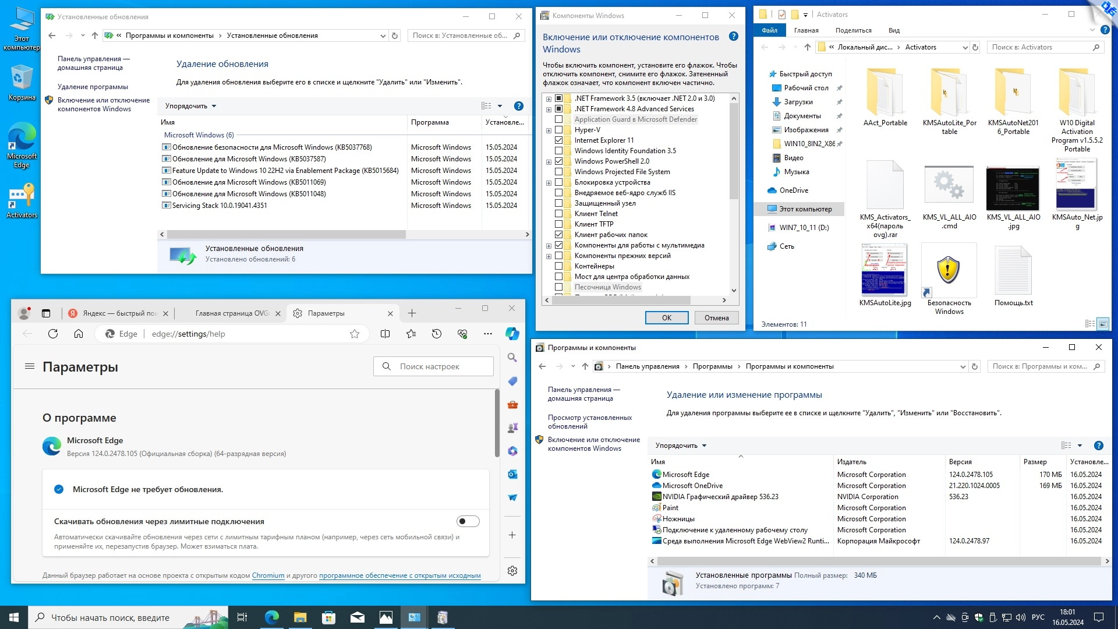
Task: Click add to favorites star icon
Action: coord(355,334)
